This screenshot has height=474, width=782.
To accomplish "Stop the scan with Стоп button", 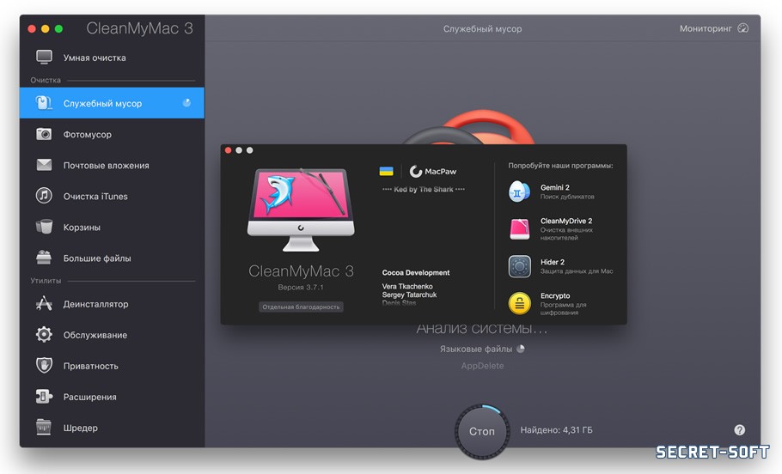I will [482, 431].
